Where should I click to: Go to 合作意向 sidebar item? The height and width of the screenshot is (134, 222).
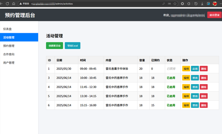click(x=9, y=54)
